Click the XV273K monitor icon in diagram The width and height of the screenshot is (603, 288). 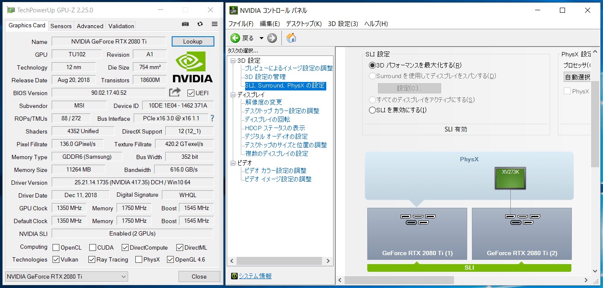click(x=511, y=178)
